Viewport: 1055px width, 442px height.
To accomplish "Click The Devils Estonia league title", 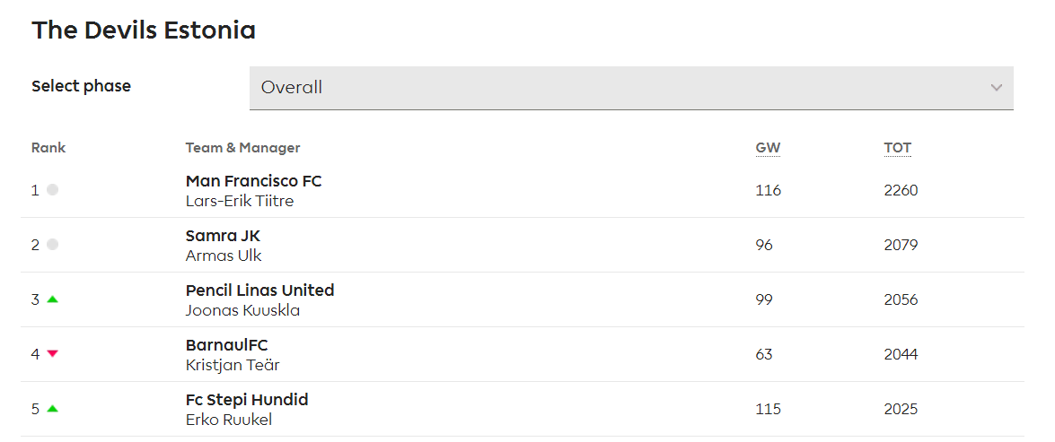I will 144,30.
